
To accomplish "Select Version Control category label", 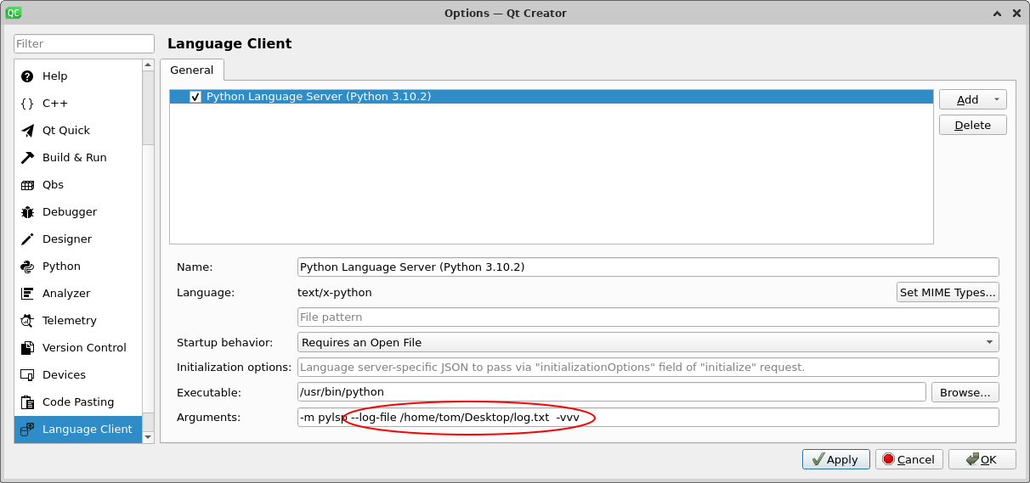I will pyautogui.click(x=84, y=348).
